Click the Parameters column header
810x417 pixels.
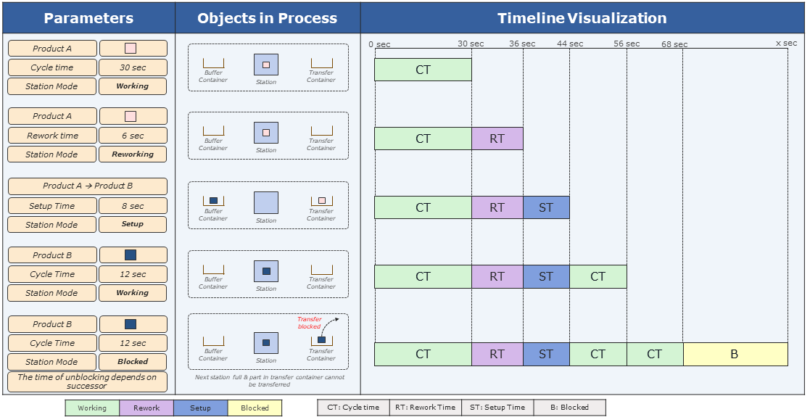pos(88,18)
